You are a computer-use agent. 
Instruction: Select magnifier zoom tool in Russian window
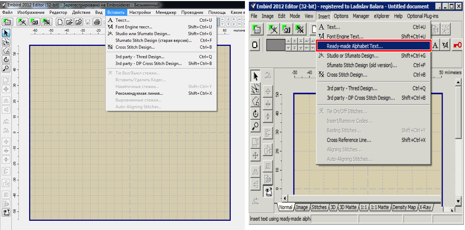6,69
